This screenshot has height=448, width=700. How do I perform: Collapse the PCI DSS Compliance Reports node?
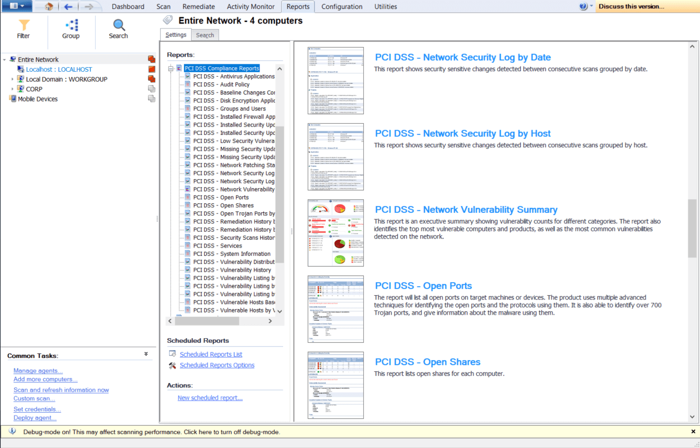coord(170,68)
